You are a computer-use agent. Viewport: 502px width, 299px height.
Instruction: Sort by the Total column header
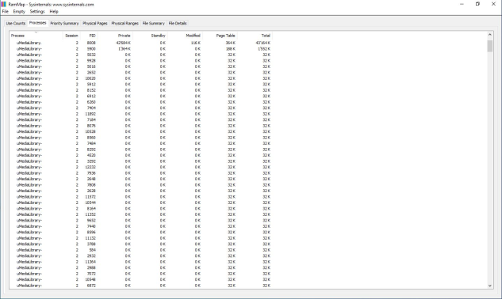[x=255, y=36]
